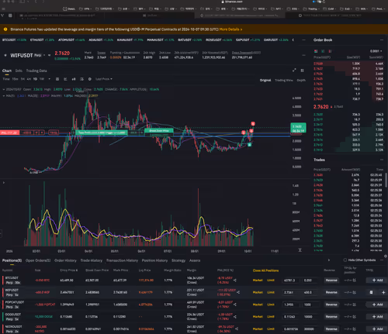This screenshot has width=388, height=334.
Task: Close BTCUSDT position at Market
Action: (x=258, y=281)
